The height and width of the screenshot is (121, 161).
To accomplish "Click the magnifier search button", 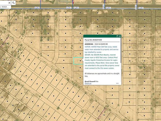I will [13, 3].
